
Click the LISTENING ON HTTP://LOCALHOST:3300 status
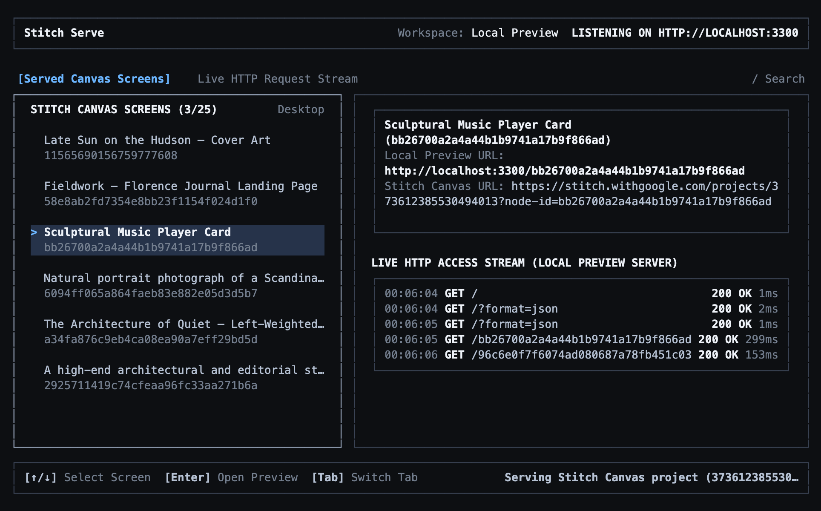[x=685, y=33]
